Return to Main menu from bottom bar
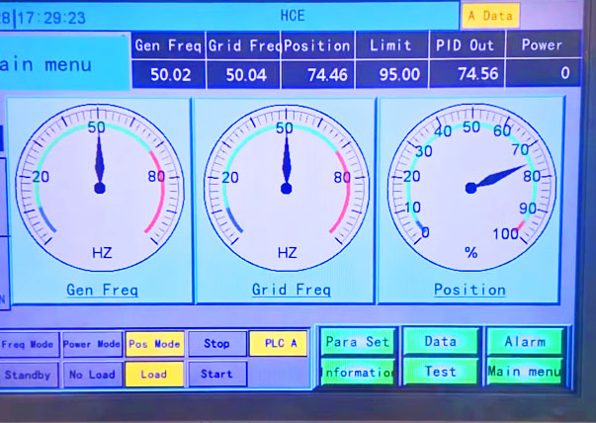 [524, 373]
